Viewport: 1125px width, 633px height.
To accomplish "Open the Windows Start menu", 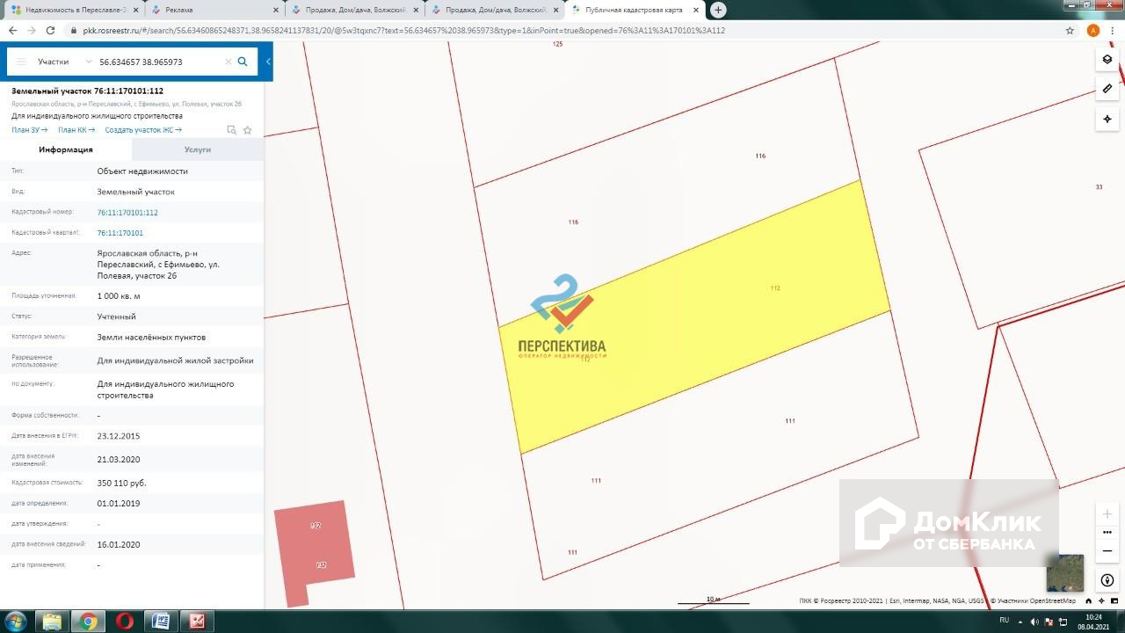I will pyautogui.click(x=16, y=622).
